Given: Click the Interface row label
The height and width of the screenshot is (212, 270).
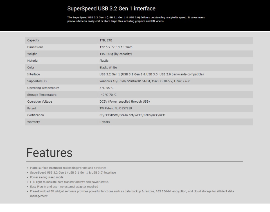Looking at the screenshot, I should click(33, 74).
